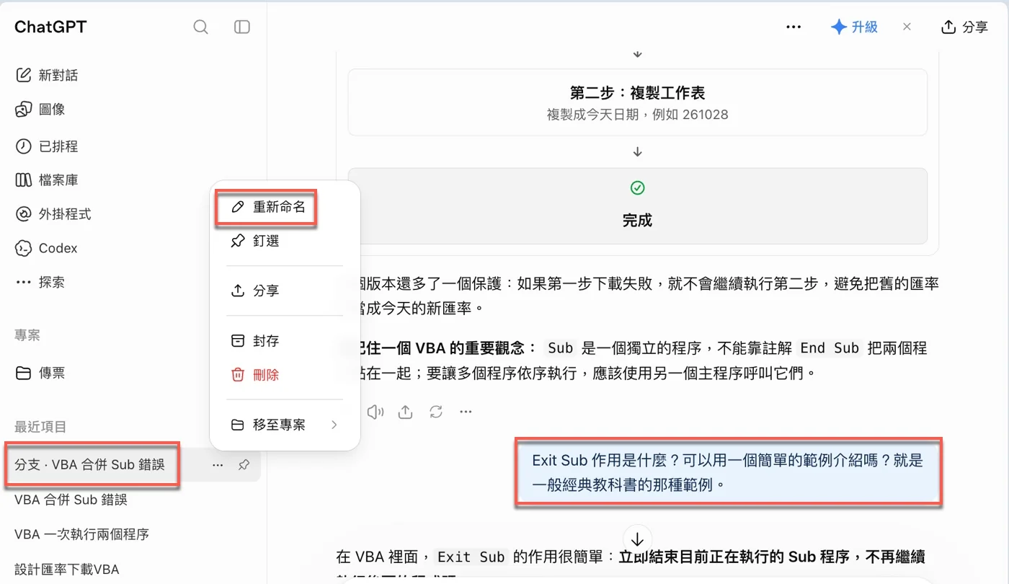Open chat 設計匯率下載VBA
Image resolution: width=1009 pixels, height=584 pixels.
[66, 569]
